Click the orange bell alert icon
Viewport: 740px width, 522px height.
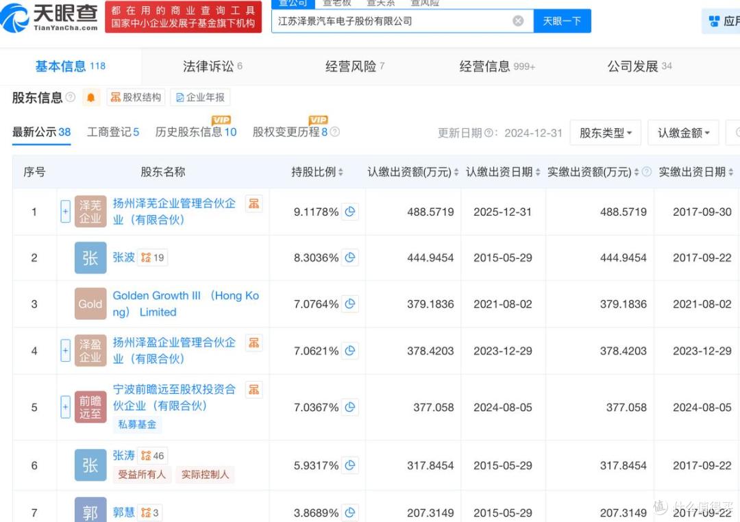tap(90, 98)
